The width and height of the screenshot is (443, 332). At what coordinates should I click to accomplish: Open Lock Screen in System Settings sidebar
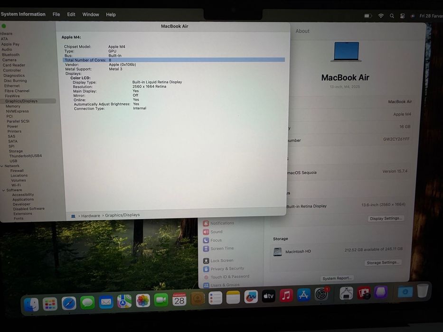click(x=218, y=260)
